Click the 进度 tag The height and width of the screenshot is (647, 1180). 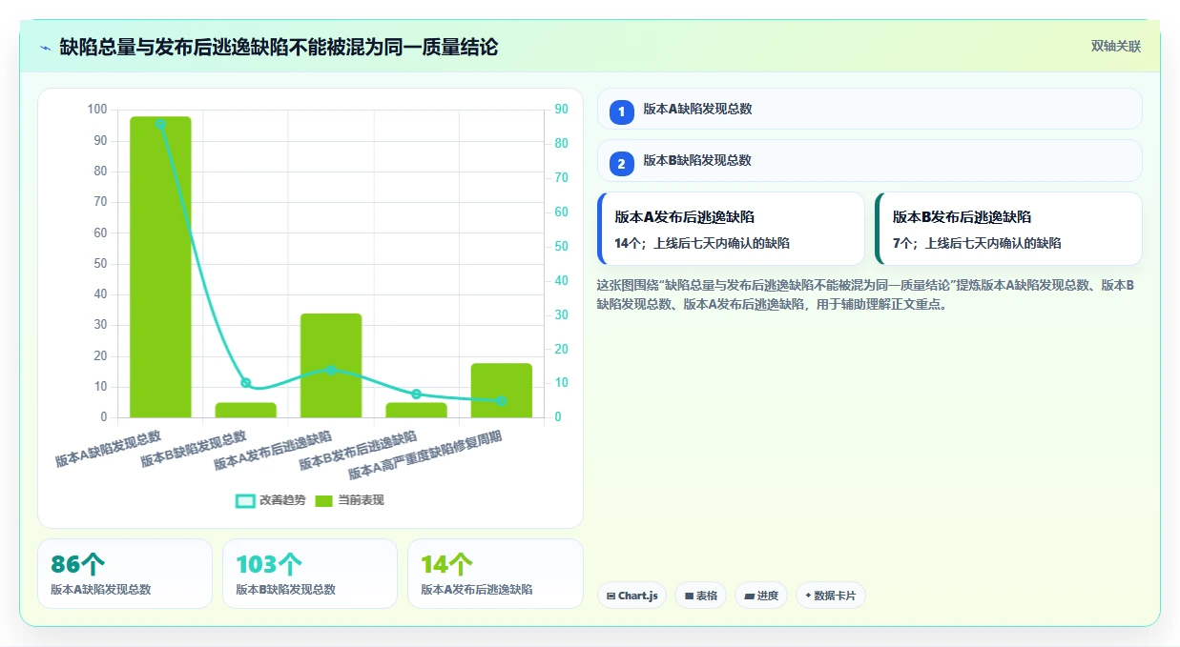coord(761,596)
